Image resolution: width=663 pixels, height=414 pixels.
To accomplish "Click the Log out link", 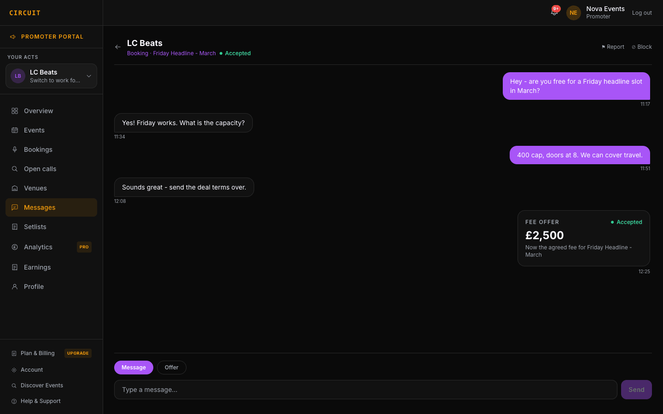I will pyautogui.click(x=642, y=13).
